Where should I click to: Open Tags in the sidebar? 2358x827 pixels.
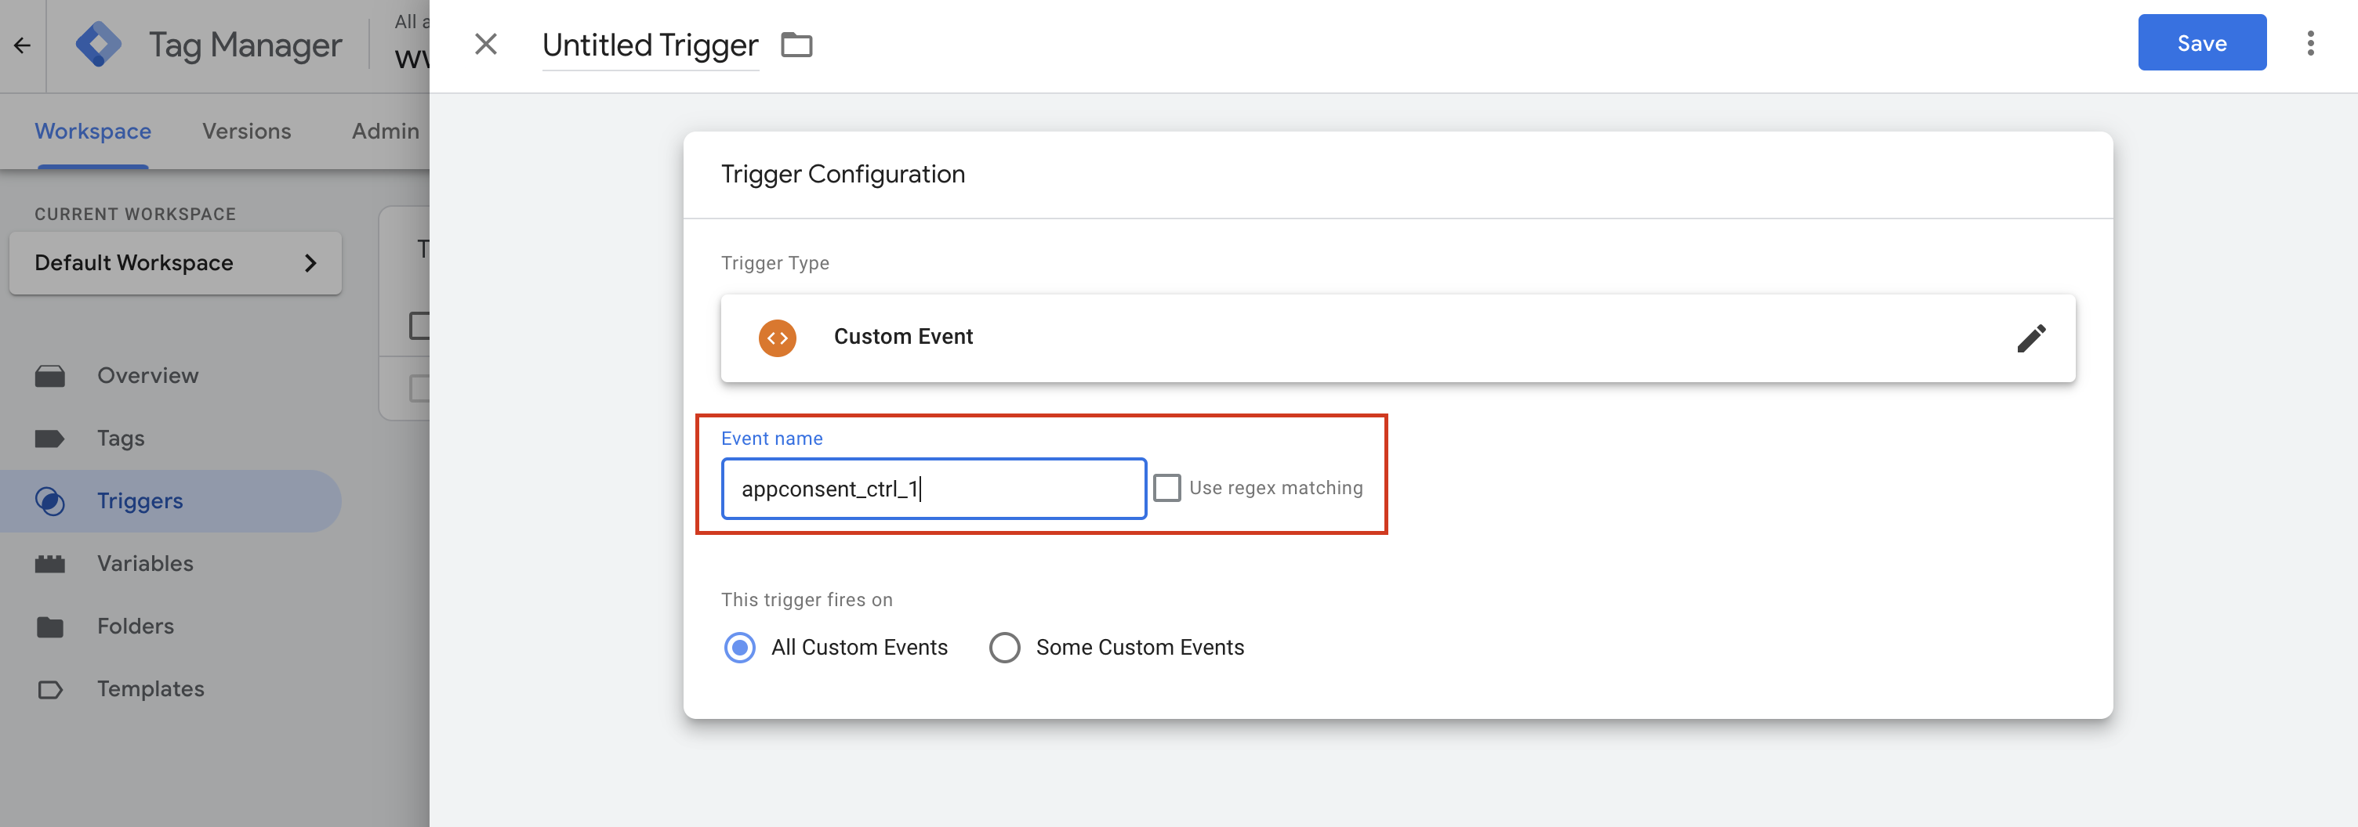(121, 439)
